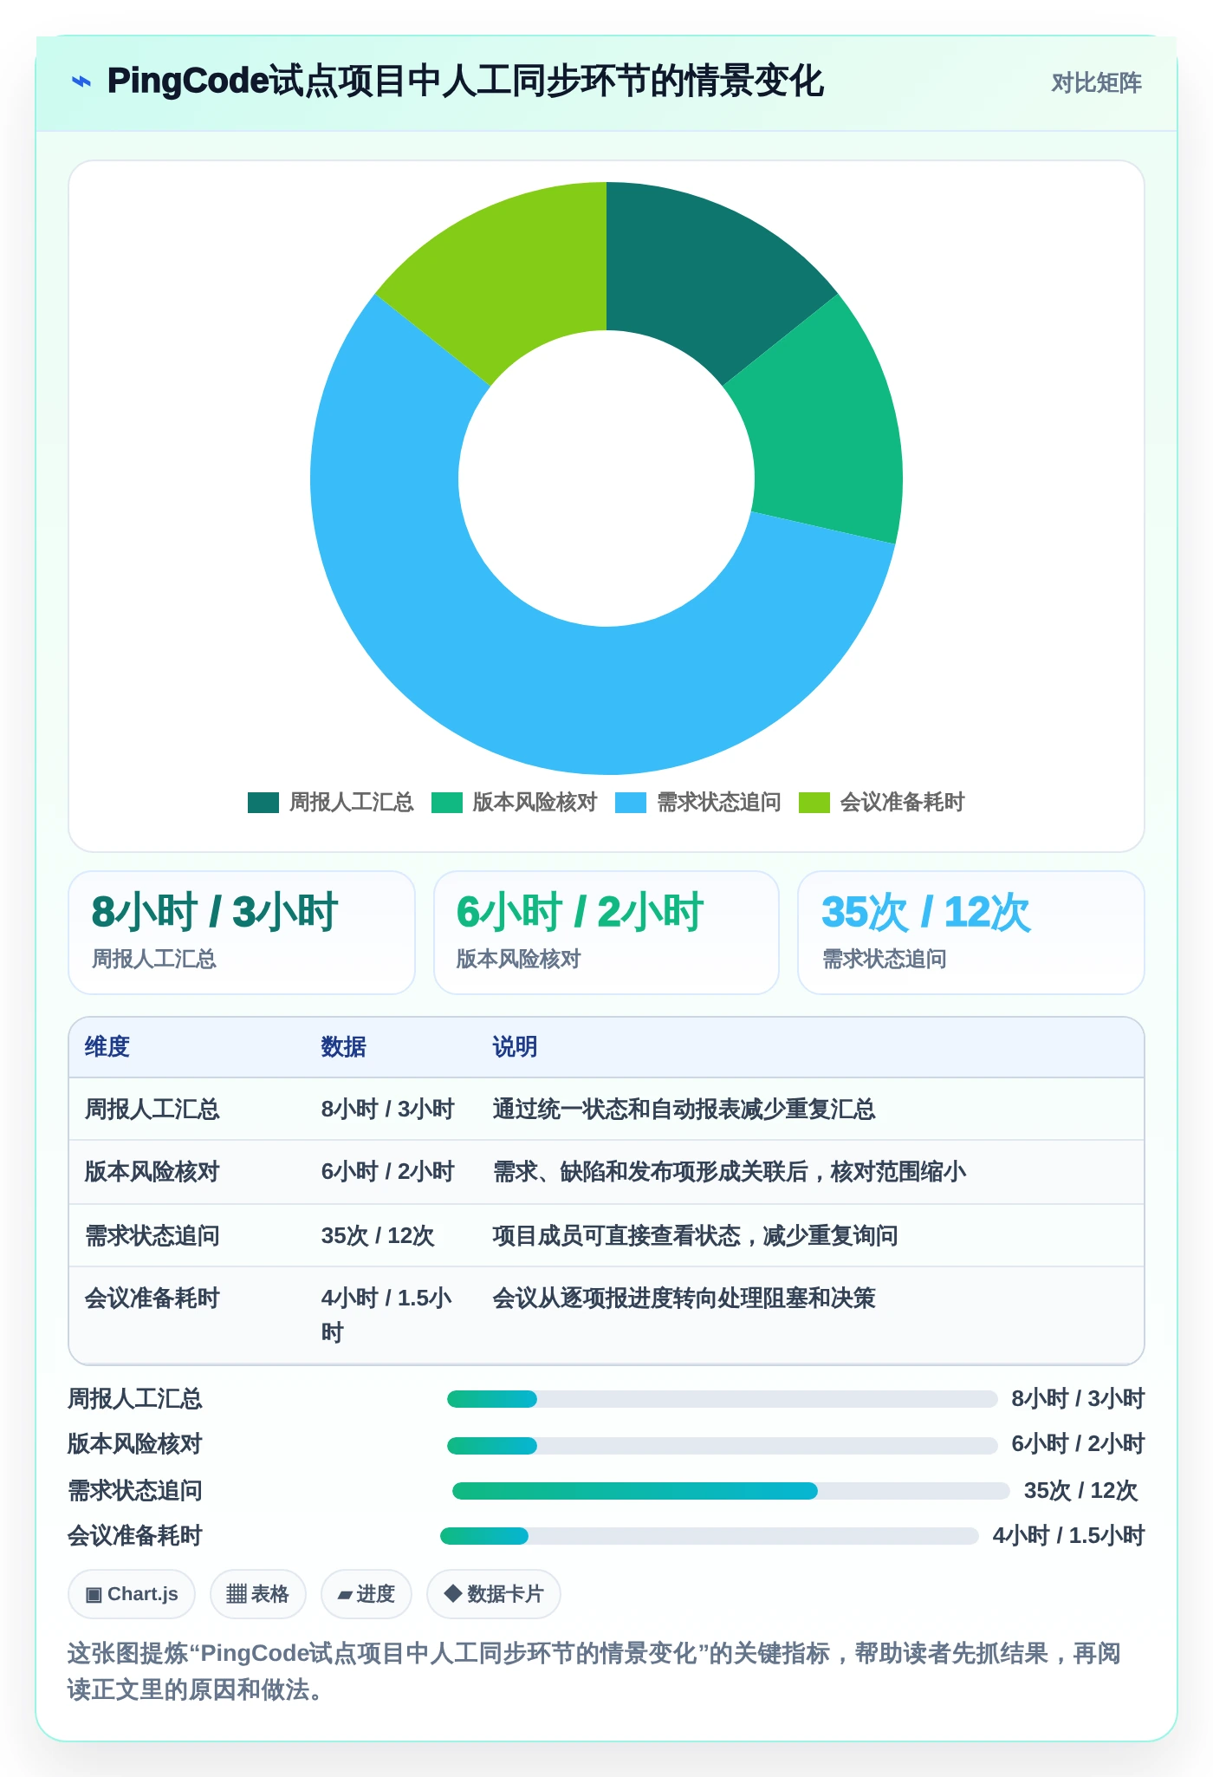Click the 对比矩阵 label in the header
Image resolution: width=1213 pixels, height=1777 pixels.
(1096, 82)
